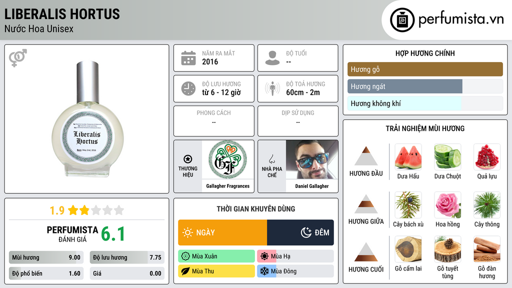The width and height of the screenshot is (512, 288).
Task: Open the Cây thông pine note image
Action: tap(487, 205)
